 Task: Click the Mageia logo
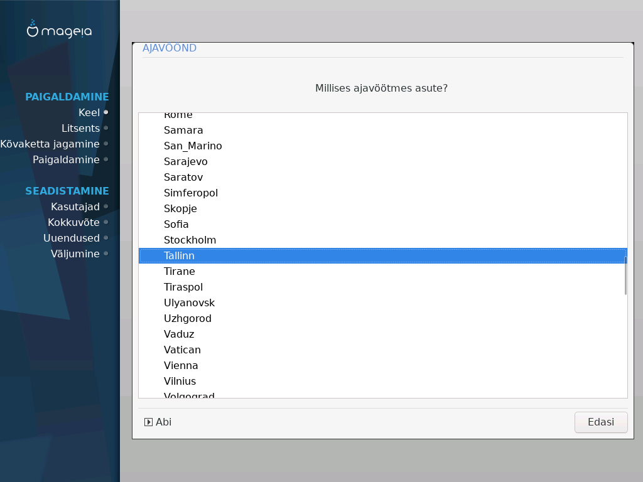(x=59, y=29)
